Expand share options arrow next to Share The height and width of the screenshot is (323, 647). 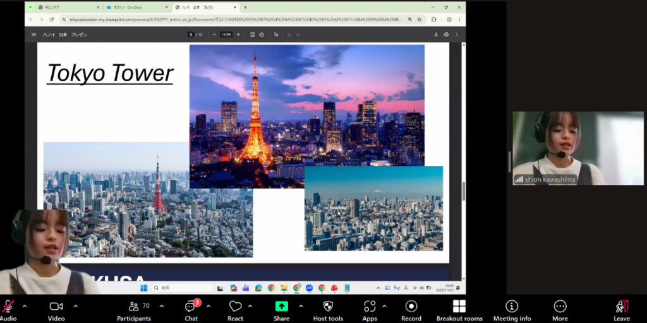click(301, 306)
